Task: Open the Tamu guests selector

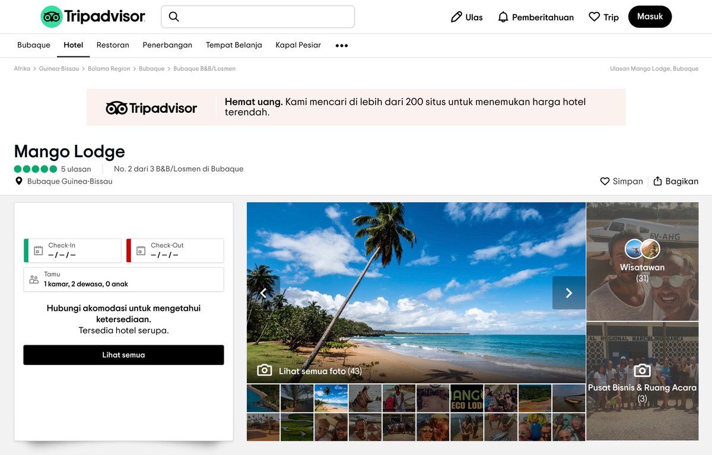Action: click(123, 279)
